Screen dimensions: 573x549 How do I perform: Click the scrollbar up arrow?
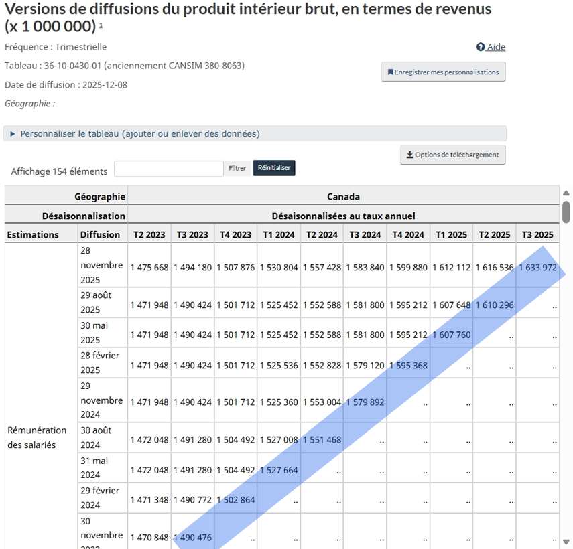566,192
